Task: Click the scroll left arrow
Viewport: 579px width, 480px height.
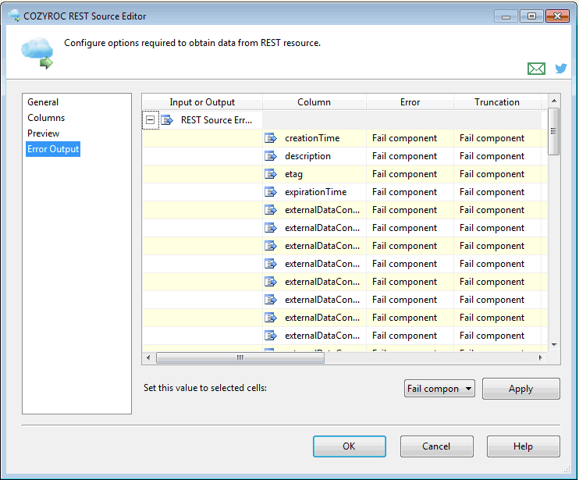Action: coord(148,357)
